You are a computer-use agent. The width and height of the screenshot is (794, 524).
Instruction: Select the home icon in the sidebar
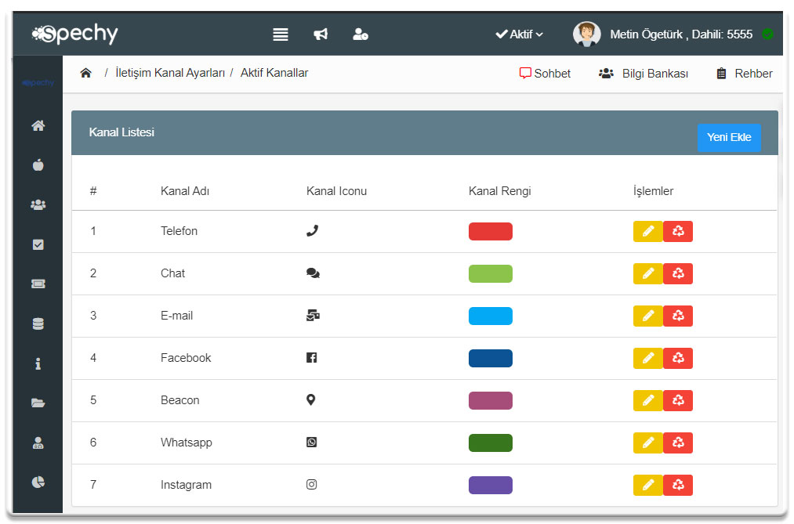[x=38, y=125]
